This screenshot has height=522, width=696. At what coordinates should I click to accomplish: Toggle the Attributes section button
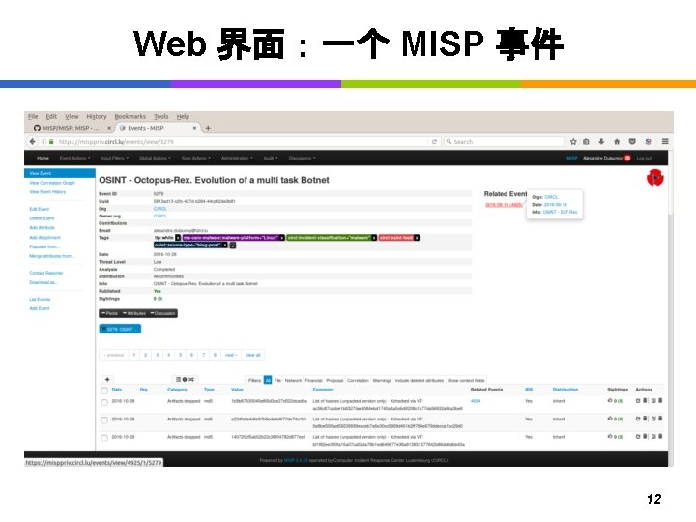click(x=134, y=313)
